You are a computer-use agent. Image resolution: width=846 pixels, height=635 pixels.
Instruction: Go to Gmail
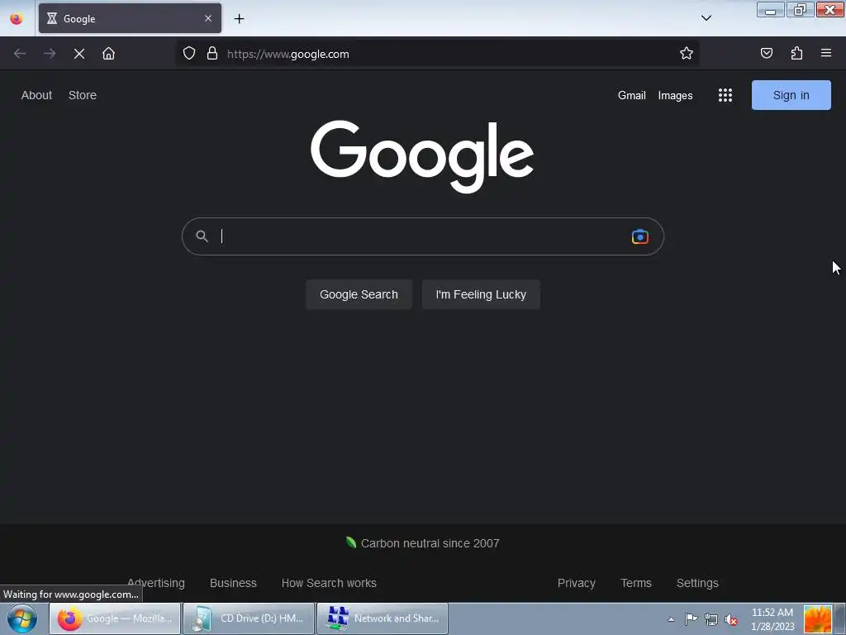(631, 96)
